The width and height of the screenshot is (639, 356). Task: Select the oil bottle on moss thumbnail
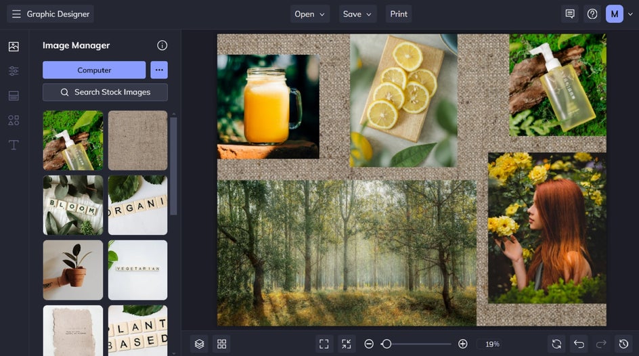(73, 140)
